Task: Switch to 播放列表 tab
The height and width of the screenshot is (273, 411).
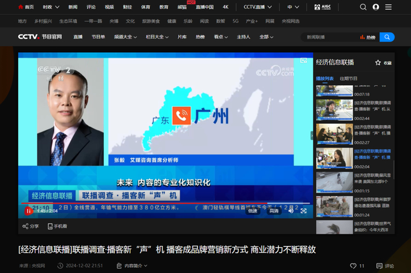Action: [325, 79]
